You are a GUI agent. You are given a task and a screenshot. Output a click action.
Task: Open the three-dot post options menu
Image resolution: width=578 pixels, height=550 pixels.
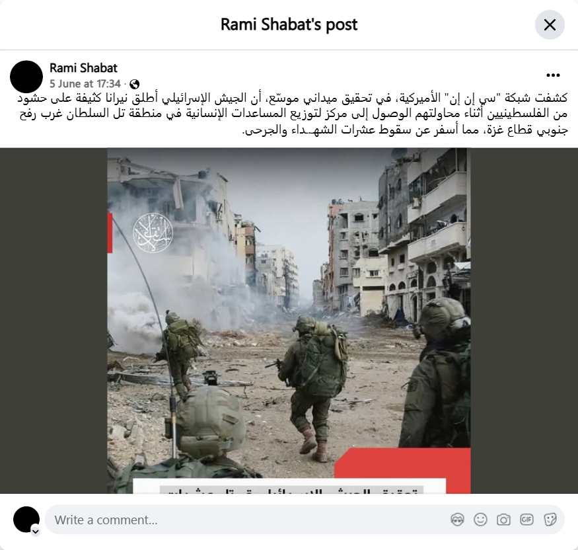click(553, 75)
